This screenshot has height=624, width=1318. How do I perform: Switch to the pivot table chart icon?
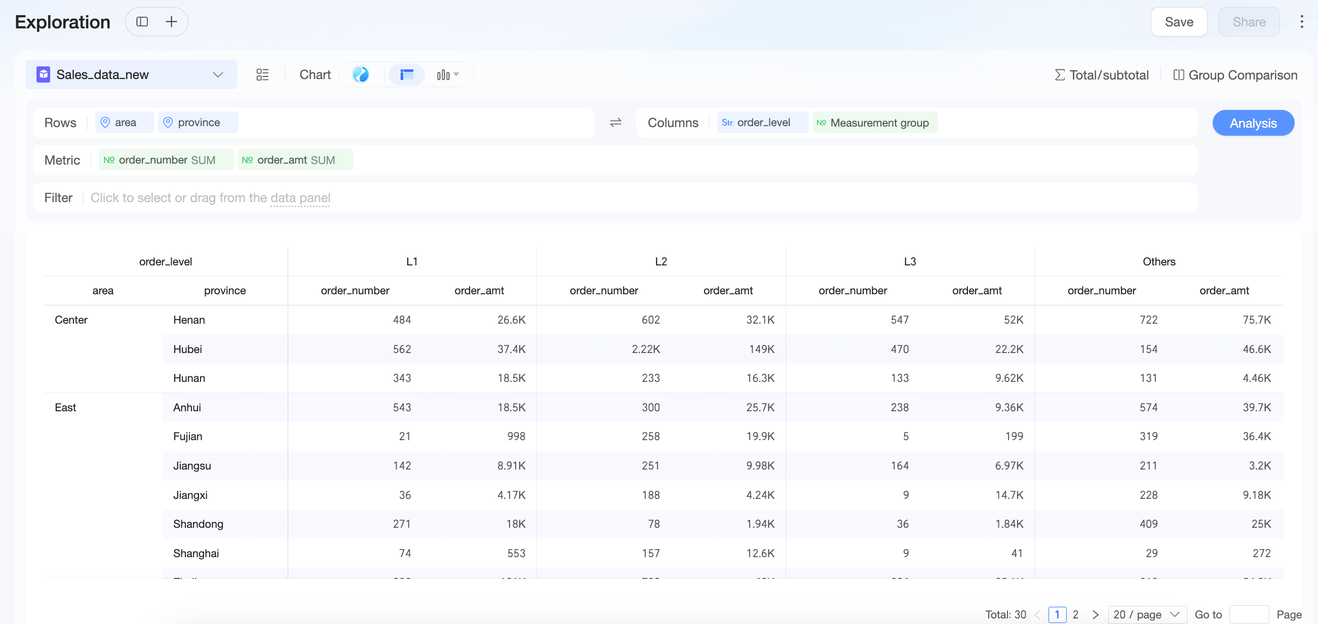[x=407, y=74]
